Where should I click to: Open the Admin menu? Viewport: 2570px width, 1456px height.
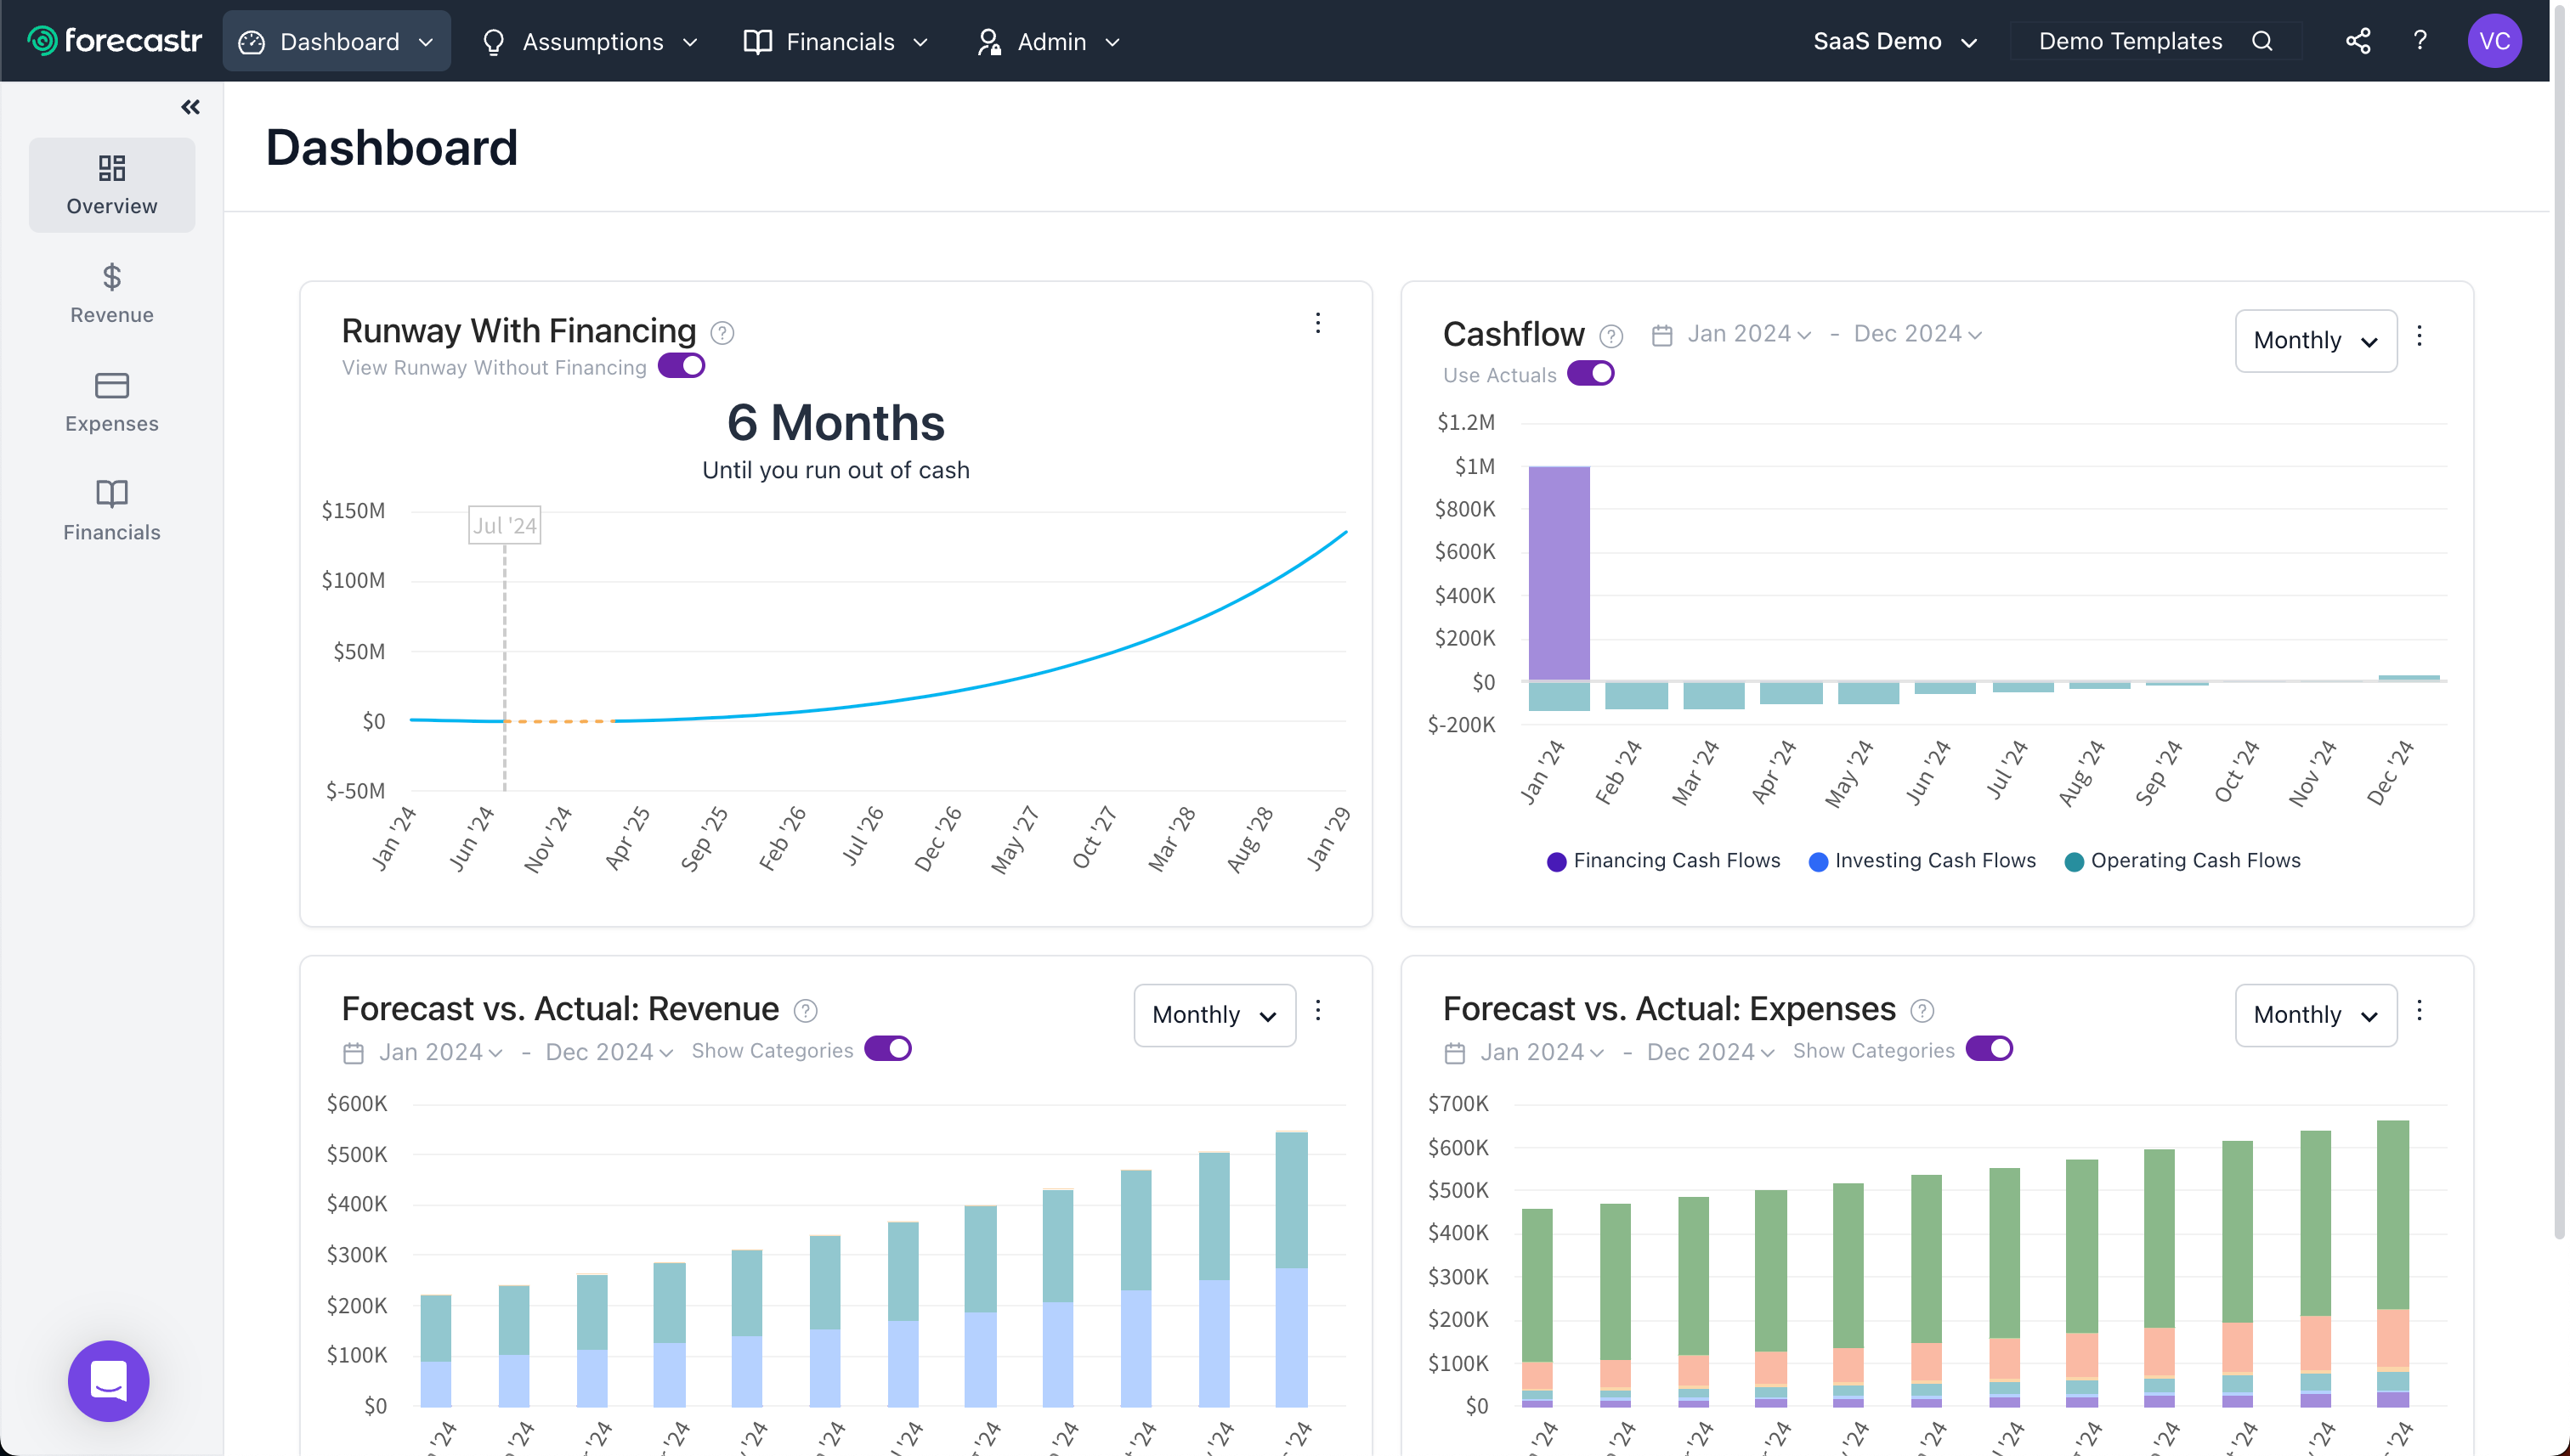point(1047,41)
